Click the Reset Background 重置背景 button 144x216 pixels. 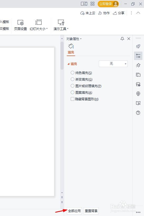91,211
